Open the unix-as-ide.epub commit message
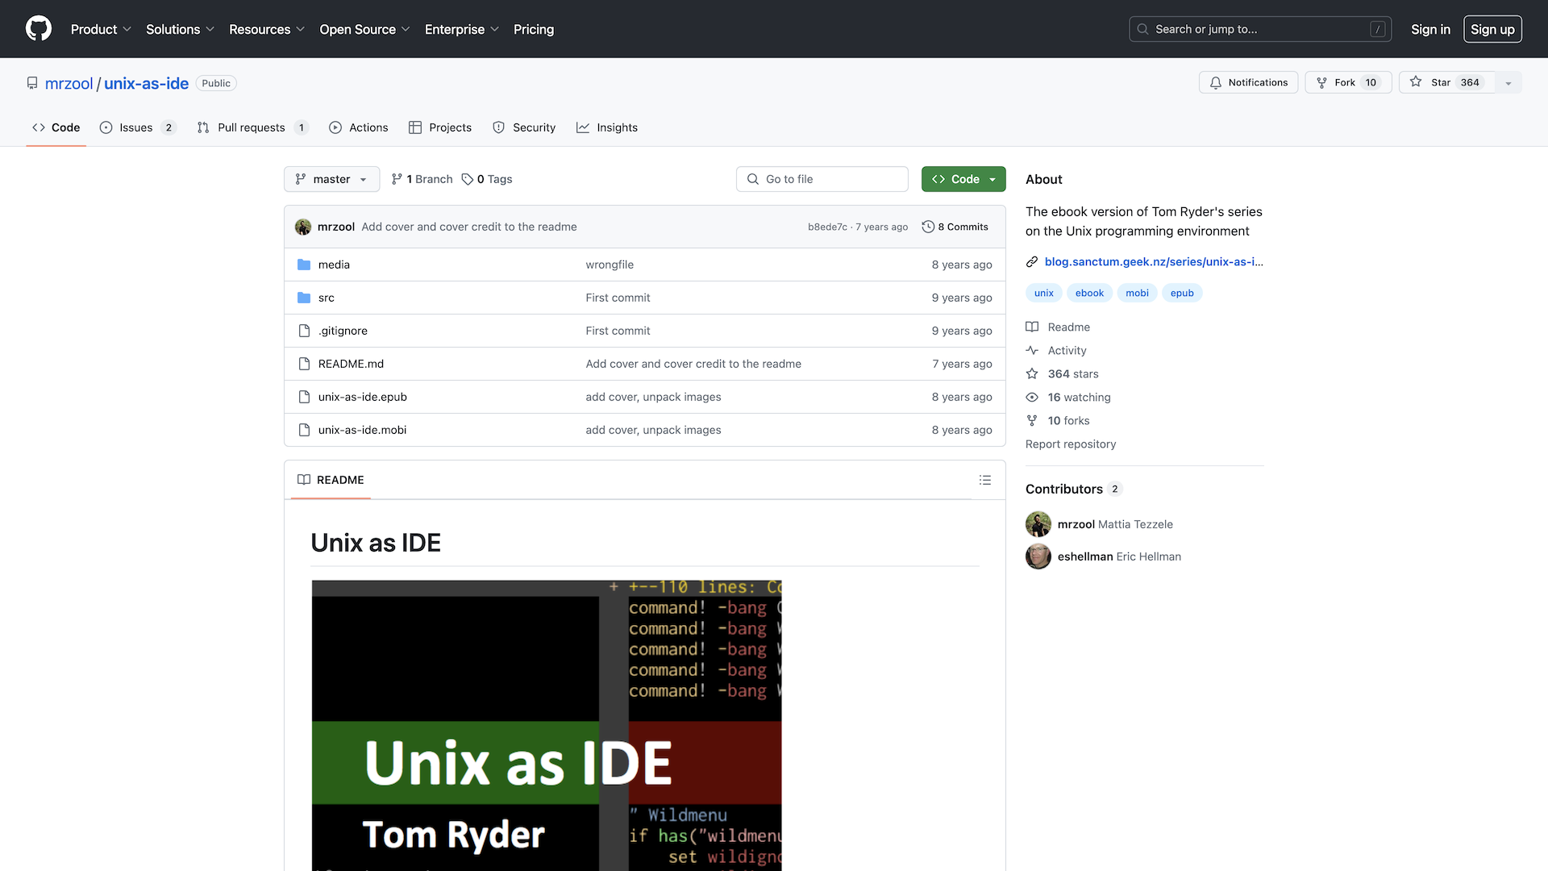Viewport: 1548px width, 871px height. click(653, 397)
